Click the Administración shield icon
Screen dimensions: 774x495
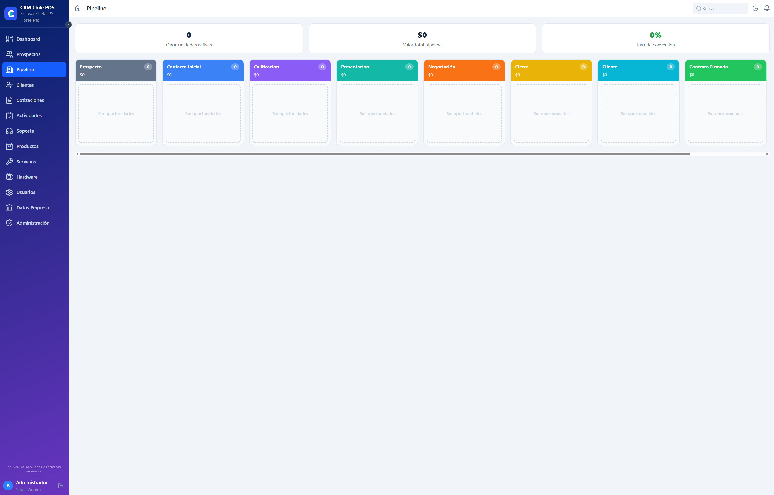[9, 223]
